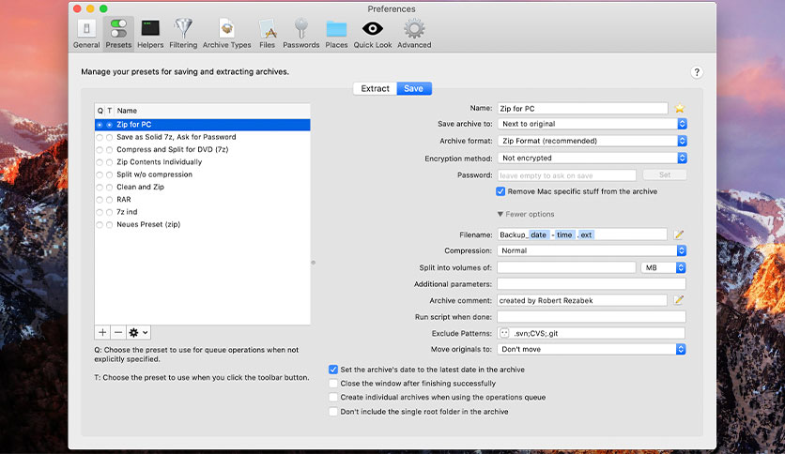Open the Save archive to dropdown
785x454 pixels.
(593, 124)
